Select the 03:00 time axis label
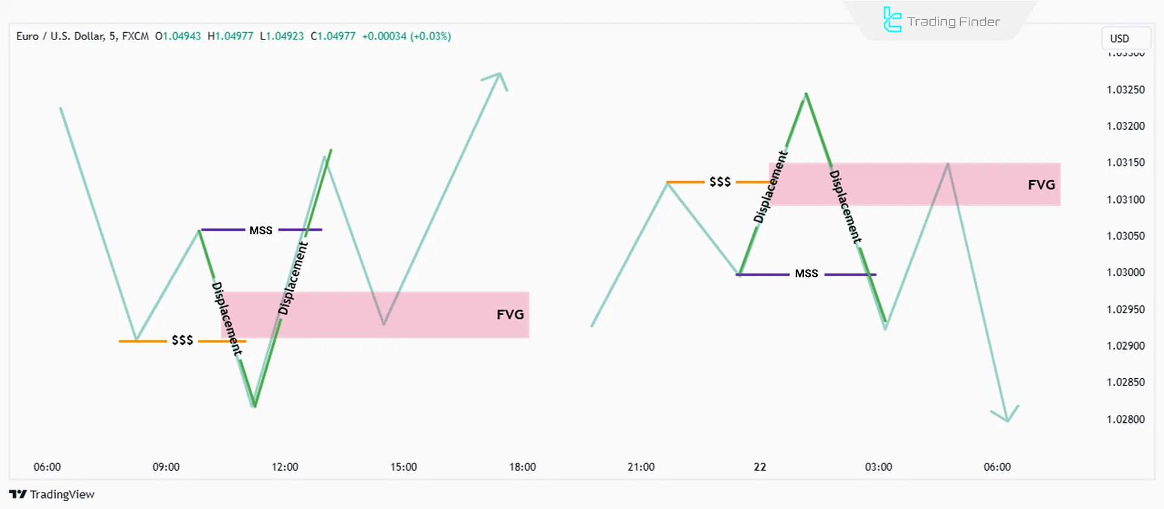Image resolution: width=1164 pixels, height=509 pixels. point(878,467)
